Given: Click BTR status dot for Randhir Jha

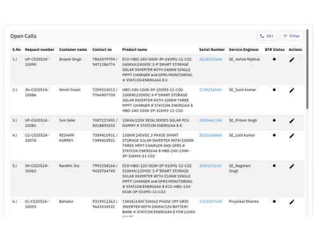Looking at the screenshot, I should tap(274, 166).
